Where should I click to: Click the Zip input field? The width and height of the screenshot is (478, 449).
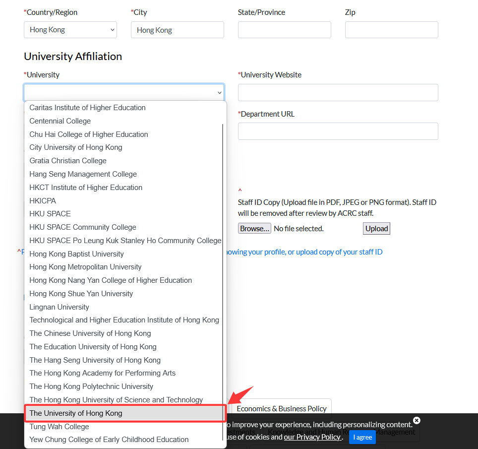click(x=391, y=30)
